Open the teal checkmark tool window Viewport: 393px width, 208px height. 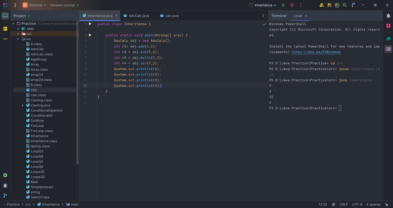point(388,39)
